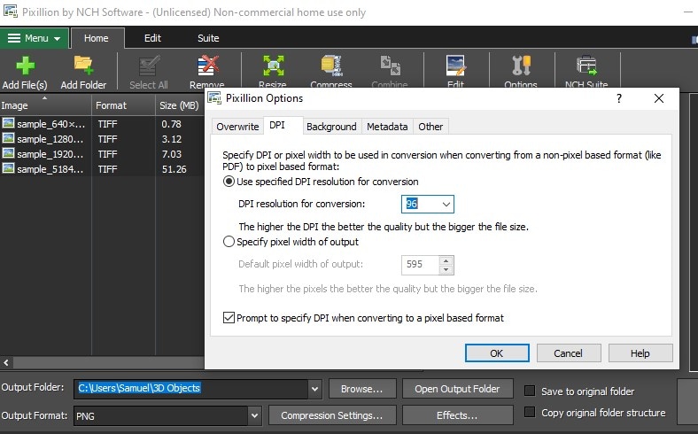Click the Effects... button
This screenshot has width=698, height=434.
click(x=457, y=415)
